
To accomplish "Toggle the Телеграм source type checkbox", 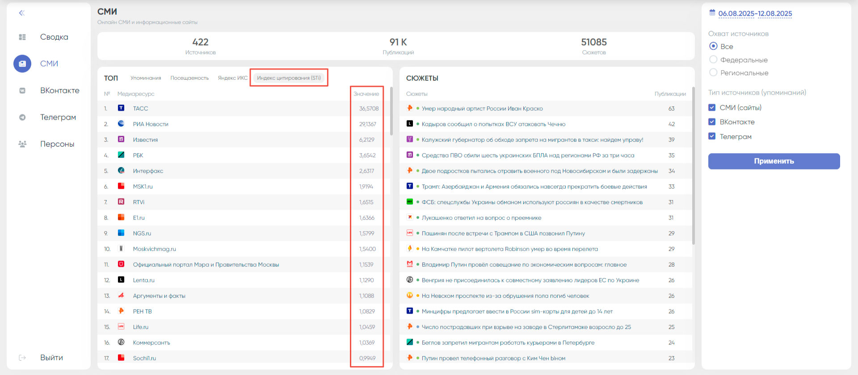I will coord(712,136).
